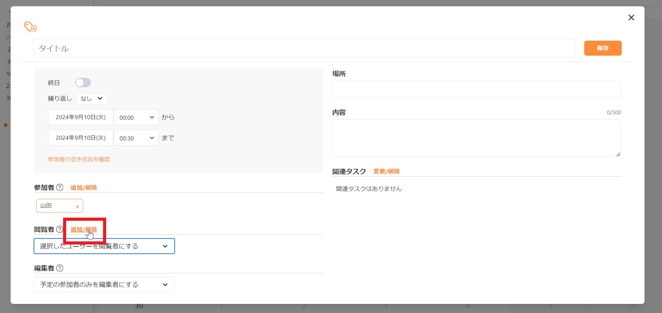Open the 予定の参加者のみを編集者にする dropdown
662x313 pixels.
[104, 285]
